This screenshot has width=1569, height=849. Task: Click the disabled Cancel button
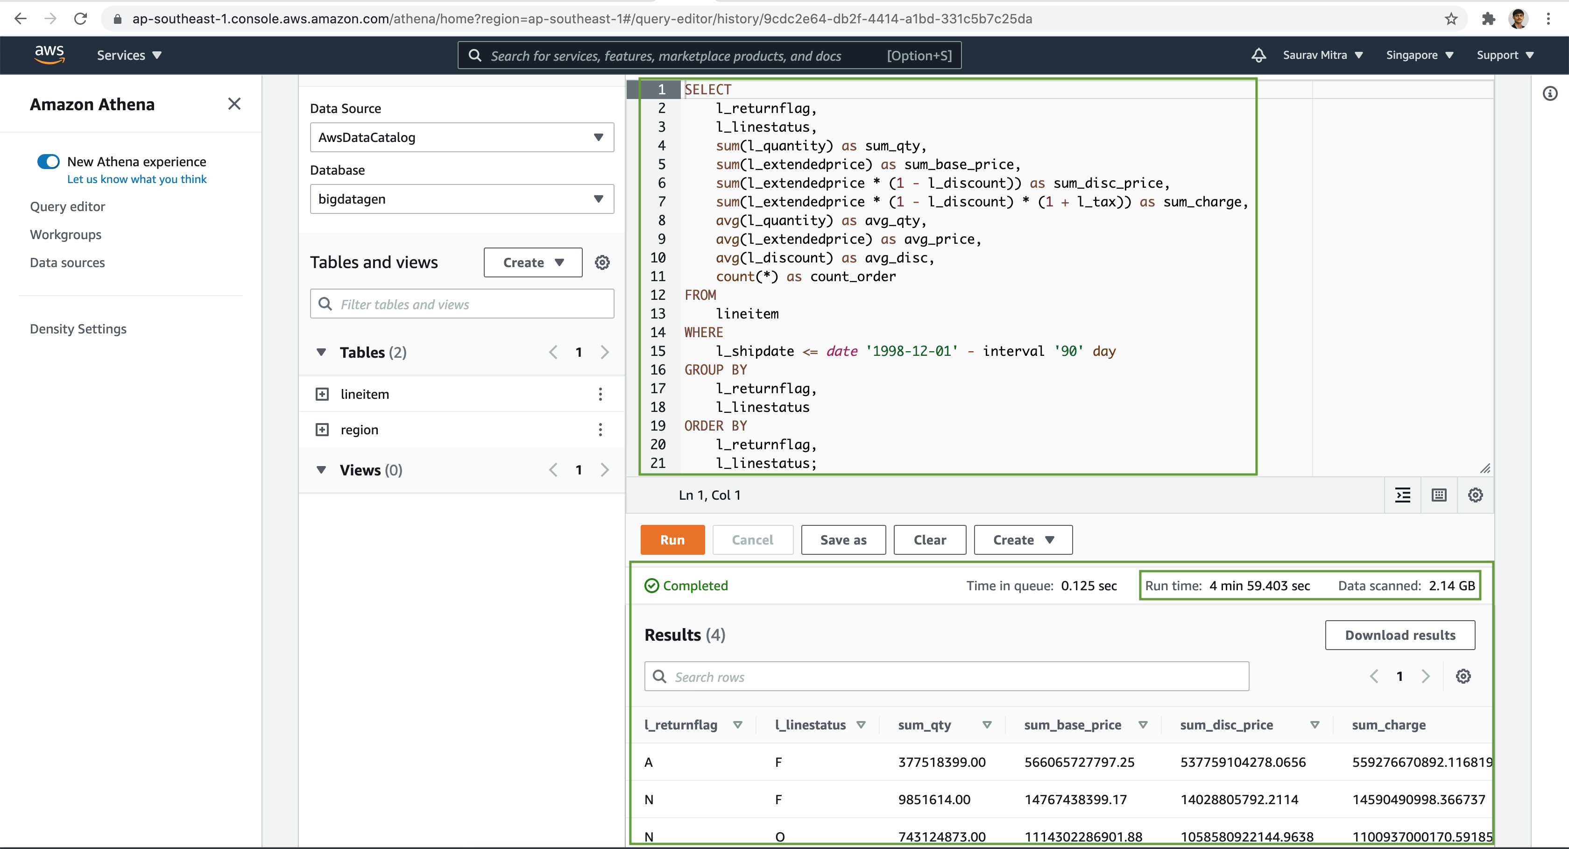point(752,539)
